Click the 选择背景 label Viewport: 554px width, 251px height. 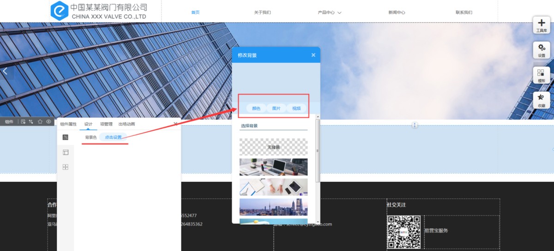click(x=249, y=125)
